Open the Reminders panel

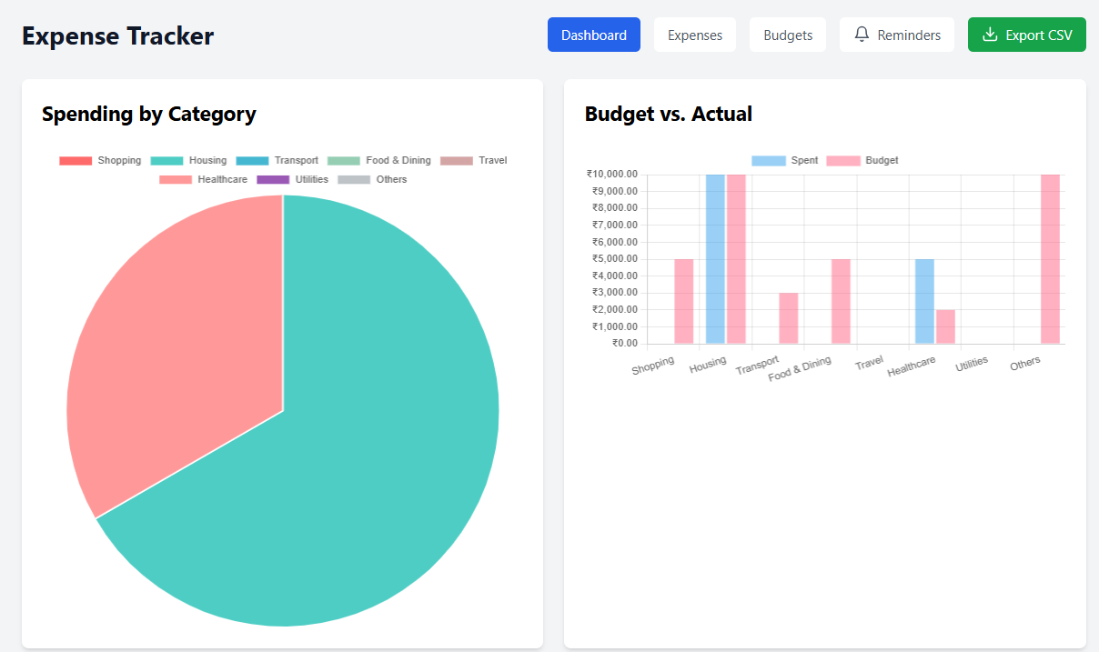897,34
